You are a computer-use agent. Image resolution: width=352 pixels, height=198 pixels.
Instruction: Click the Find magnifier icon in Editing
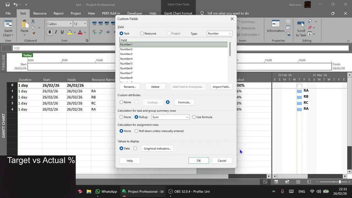(x=310, y=21)
